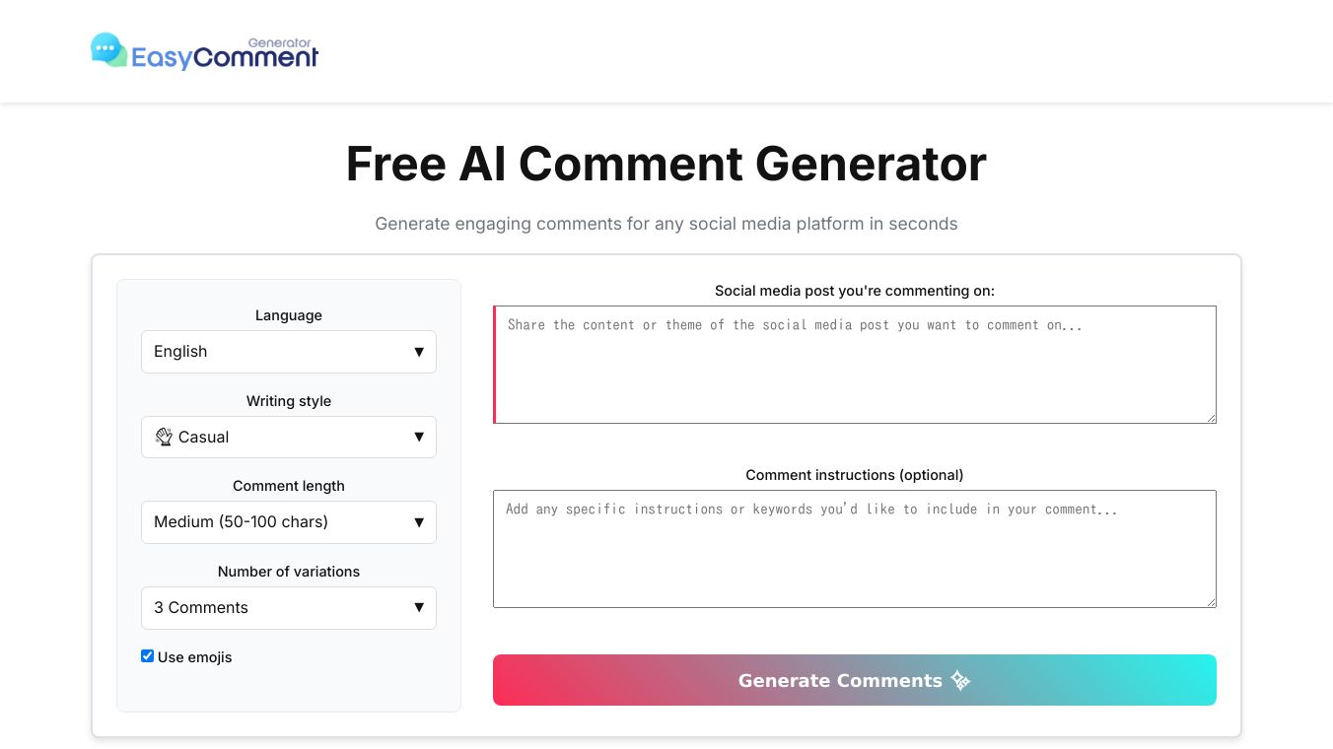Click the "Social media post you're commenting on" label
1333x749 pixels.
click(855, 291)
